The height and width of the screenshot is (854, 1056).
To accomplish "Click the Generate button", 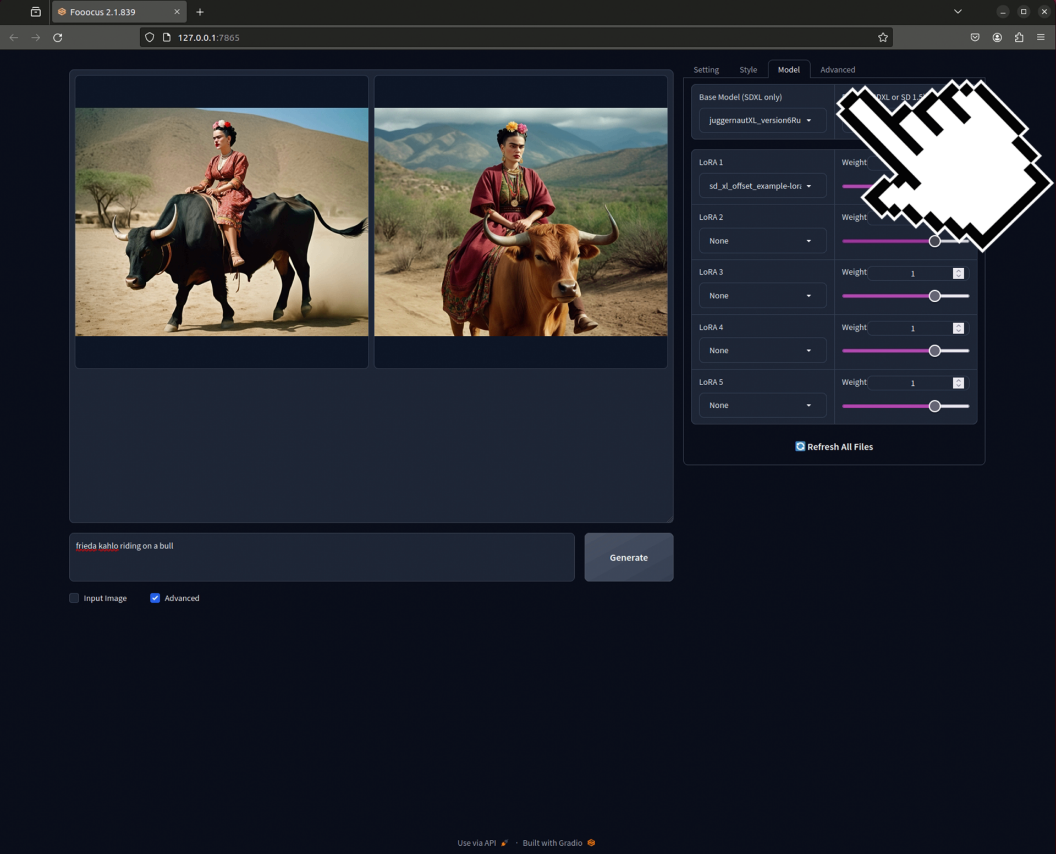I will tap(629, 557).
